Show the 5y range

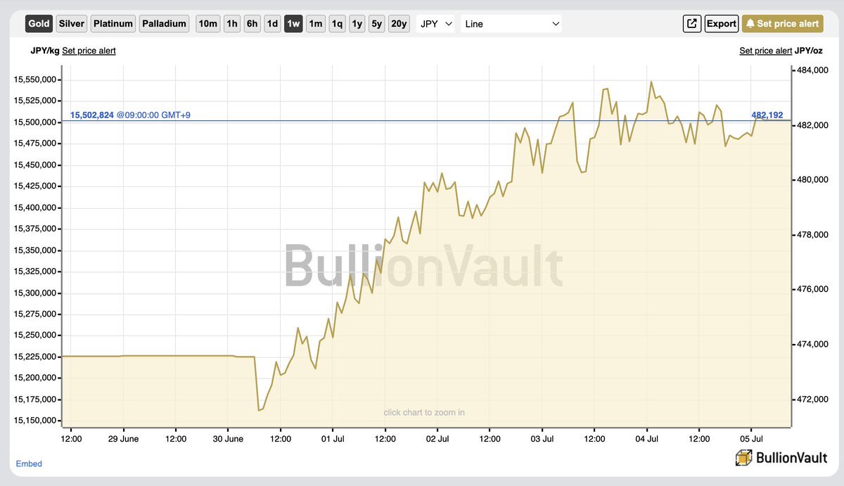pos(377,23)
